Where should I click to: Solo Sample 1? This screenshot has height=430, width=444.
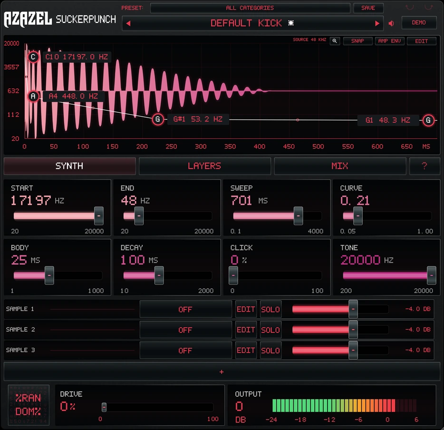click(x=270, y=309)
